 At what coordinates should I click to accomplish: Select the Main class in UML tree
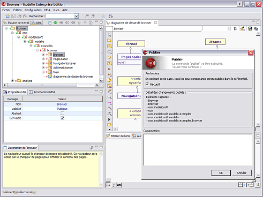56,72
